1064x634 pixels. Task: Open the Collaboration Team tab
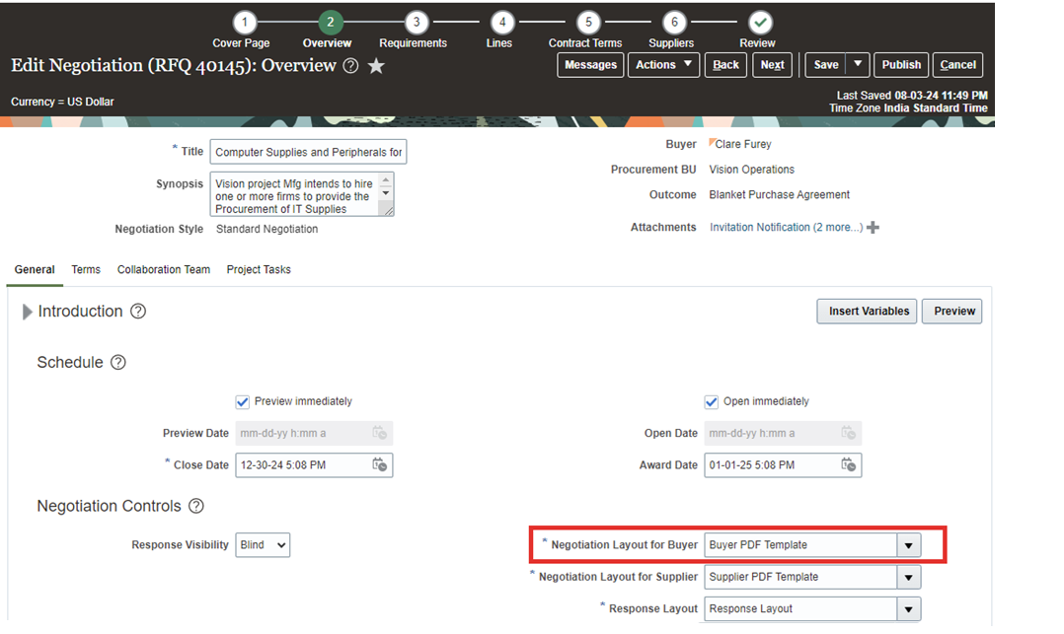pyautogui.click(x=164, y=270)
